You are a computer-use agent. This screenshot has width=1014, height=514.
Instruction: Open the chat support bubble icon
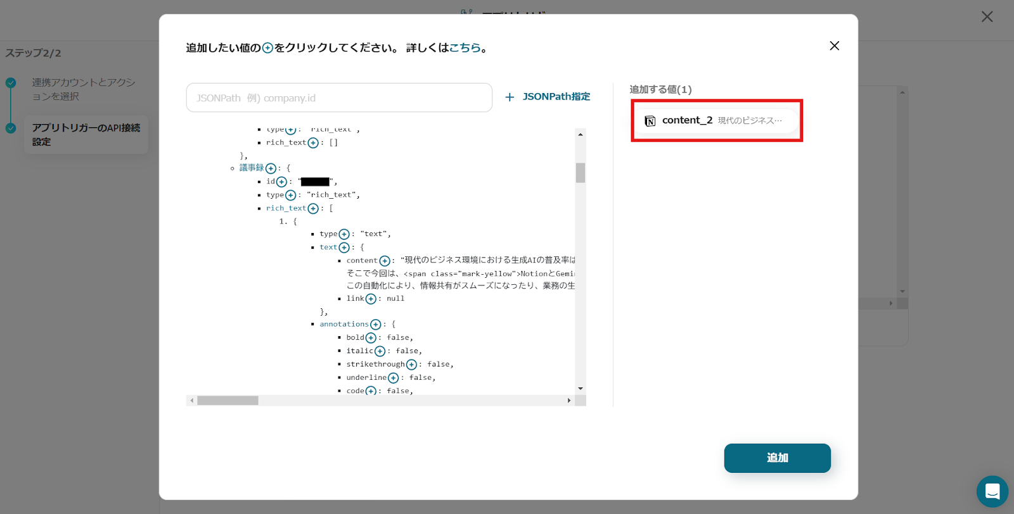(992, 491)
